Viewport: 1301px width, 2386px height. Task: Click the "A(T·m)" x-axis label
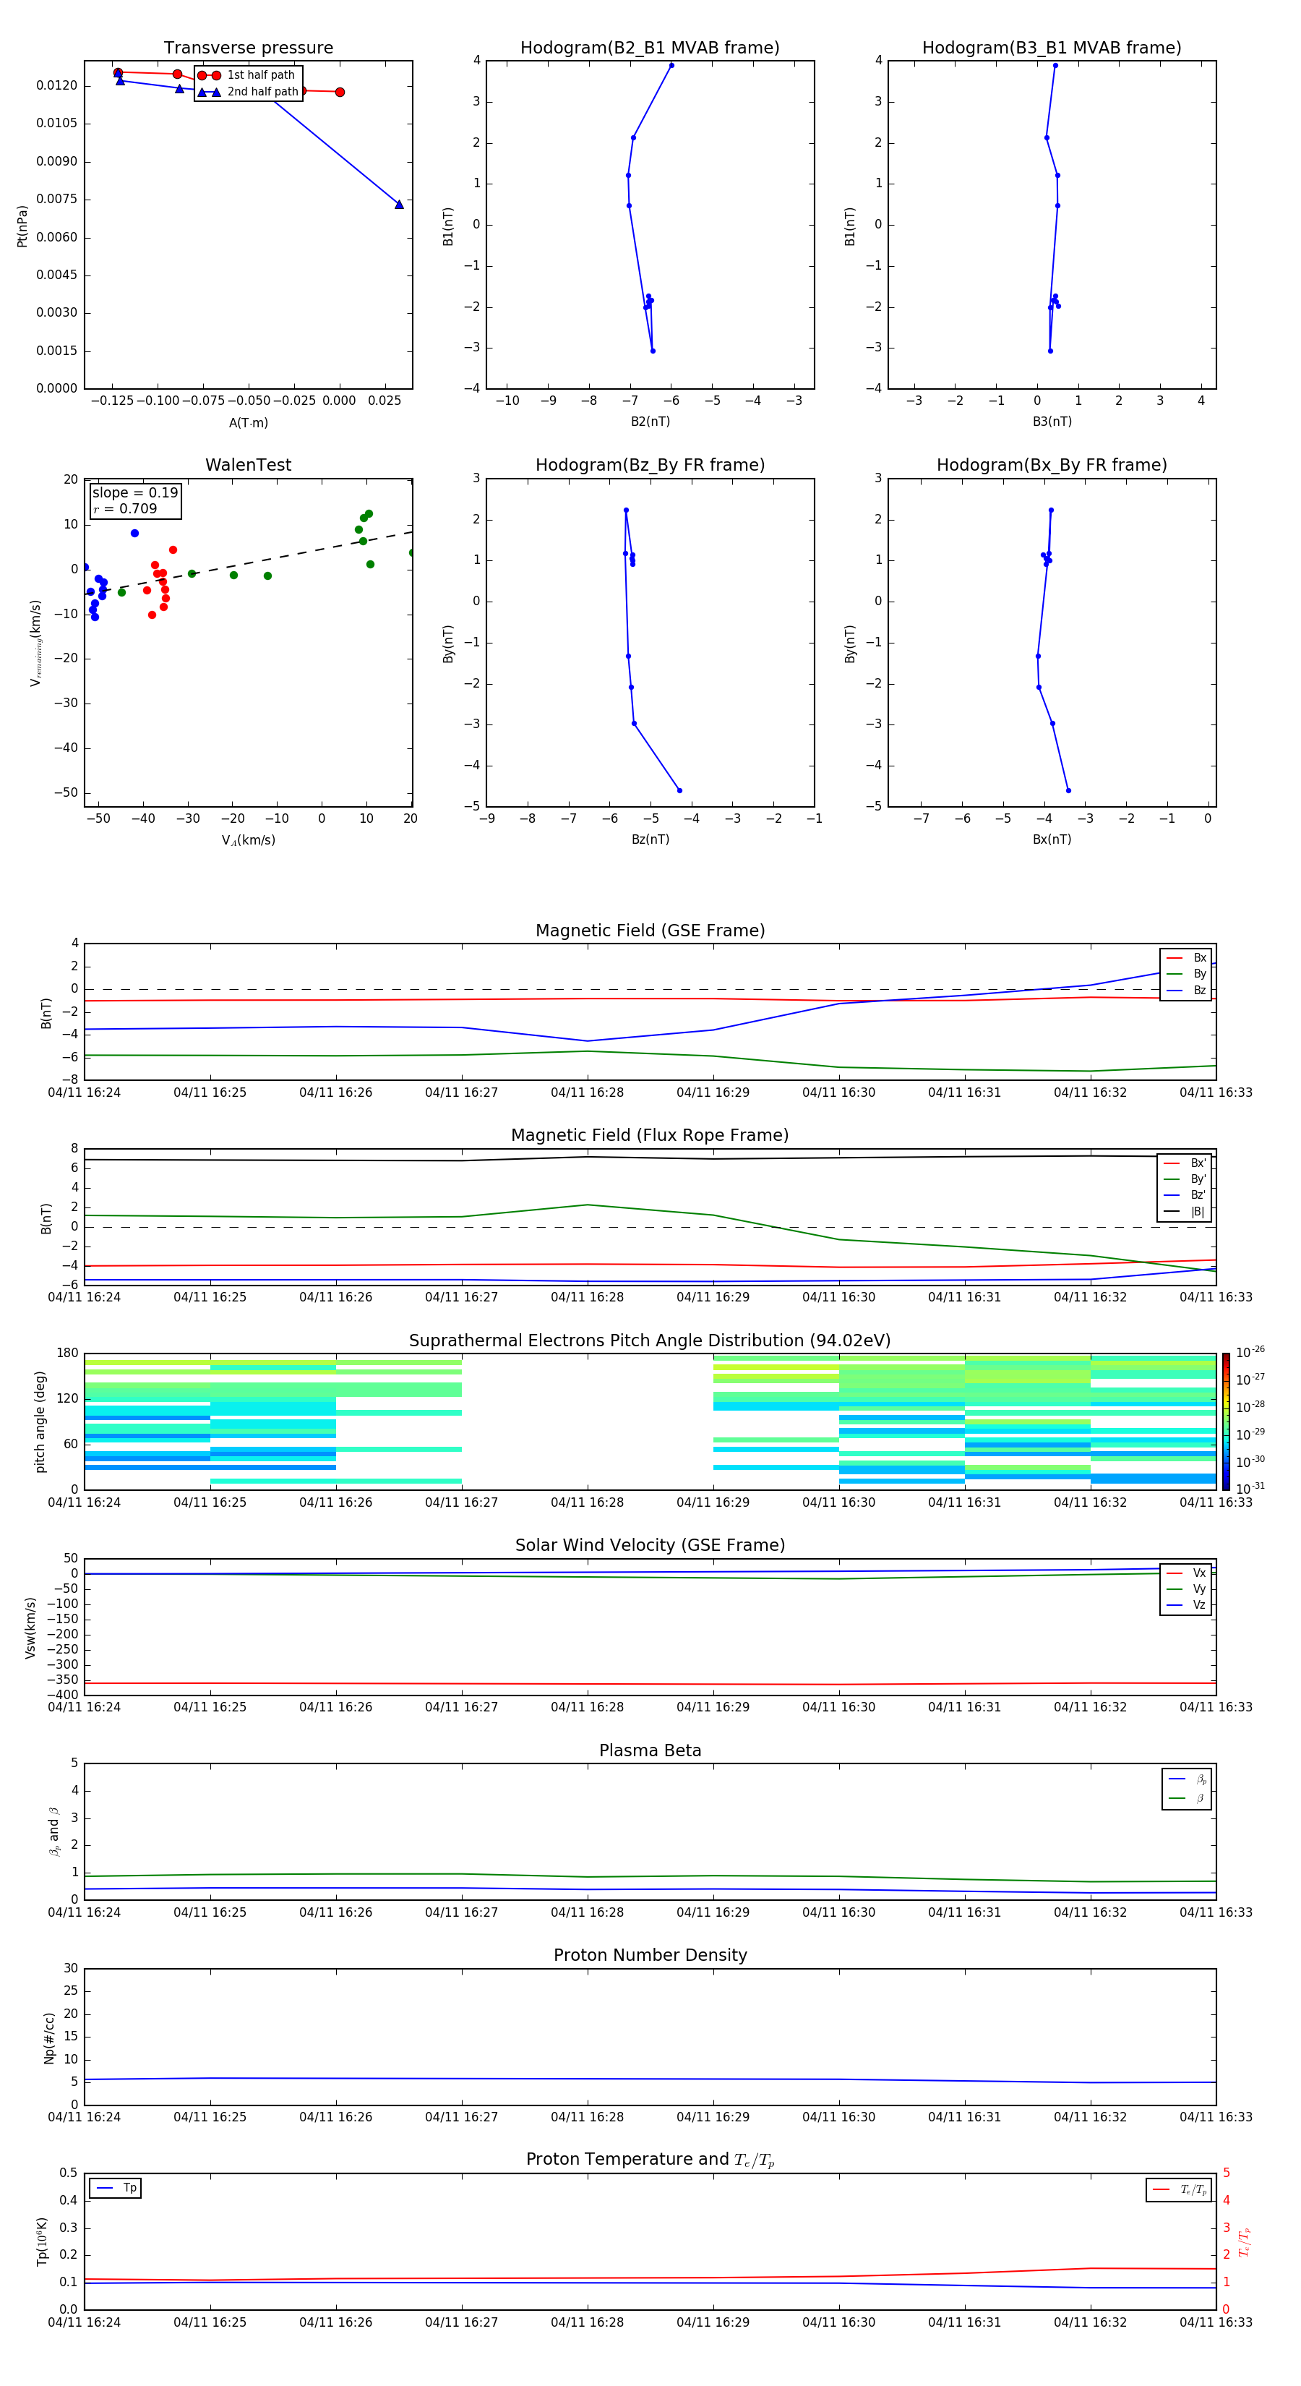248,422
